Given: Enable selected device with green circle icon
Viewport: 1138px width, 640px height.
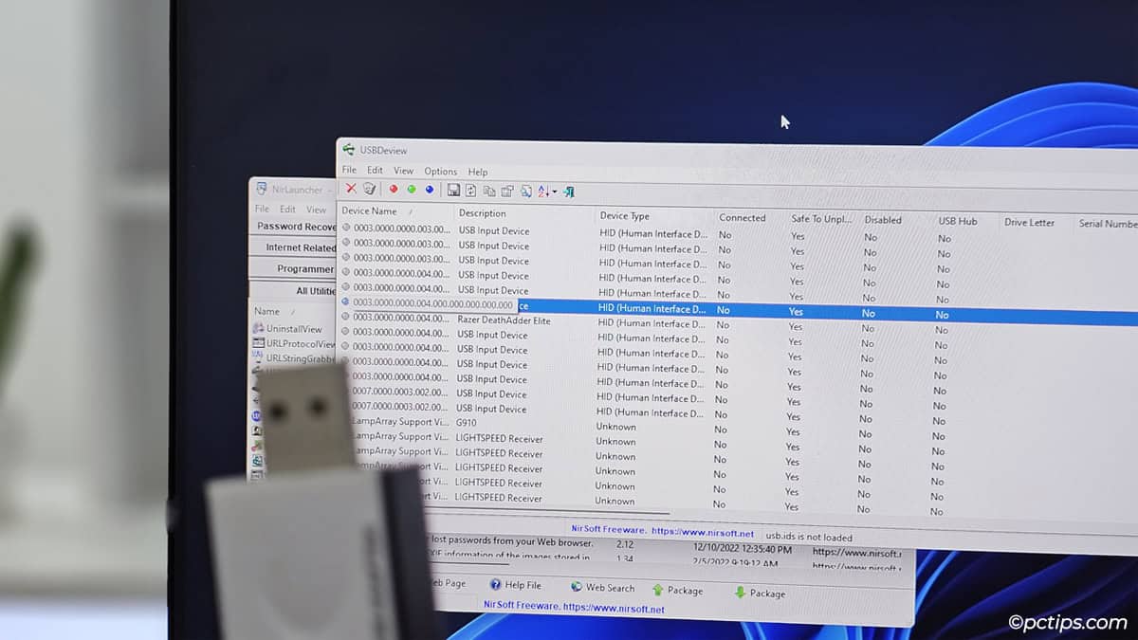Looking at the screenshot, I should (412, 189).
